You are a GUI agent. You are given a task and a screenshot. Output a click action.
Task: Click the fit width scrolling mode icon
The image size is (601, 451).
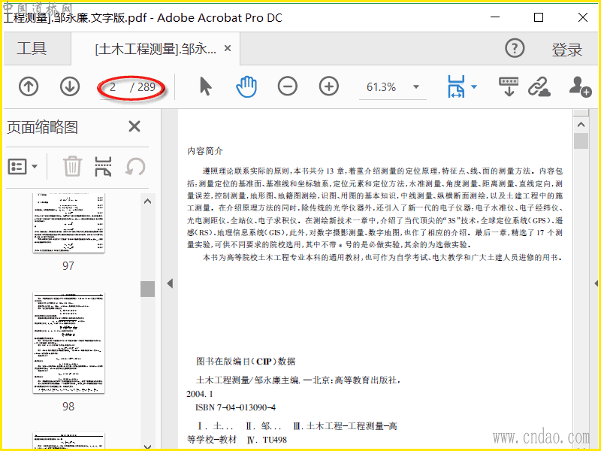pos(456,86)
